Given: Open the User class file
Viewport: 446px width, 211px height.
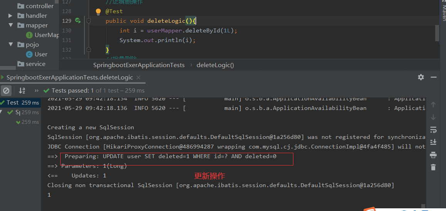Looking at the screenshot, I should pos(41,54).
